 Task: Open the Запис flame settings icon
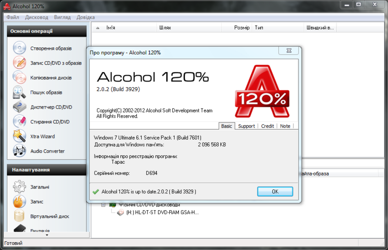[19, 202]
